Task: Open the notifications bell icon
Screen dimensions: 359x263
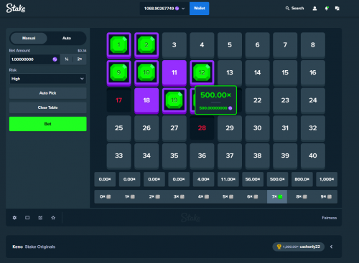Action: click(326, 9)
